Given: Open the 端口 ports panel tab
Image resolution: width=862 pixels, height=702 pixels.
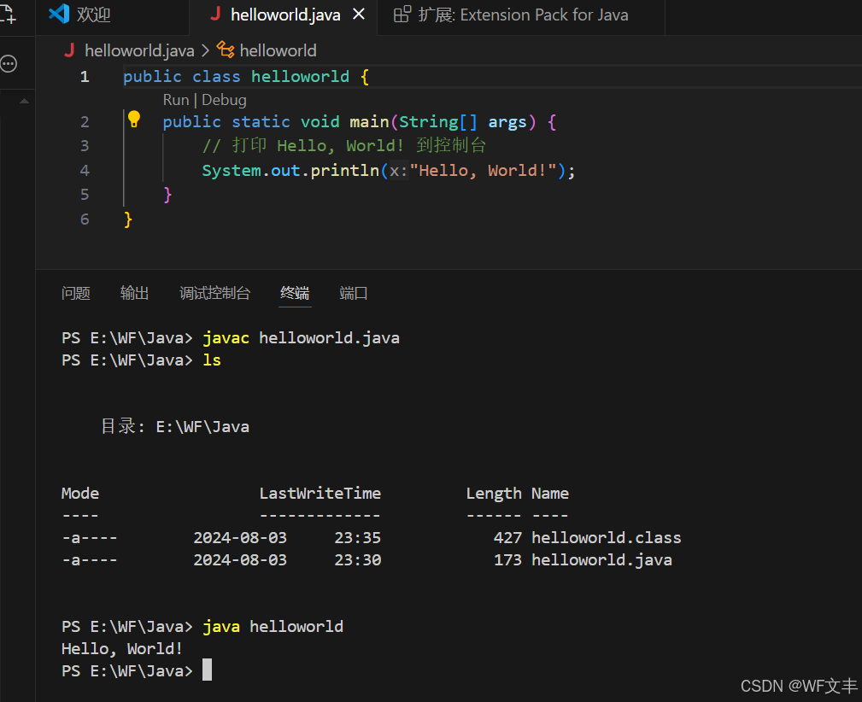Looking at the screenshot, I should point(354,293).
